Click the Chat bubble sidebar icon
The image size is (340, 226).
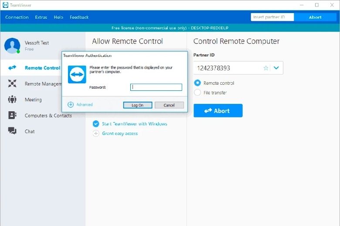pyautogui.click(x=12, y=131)
